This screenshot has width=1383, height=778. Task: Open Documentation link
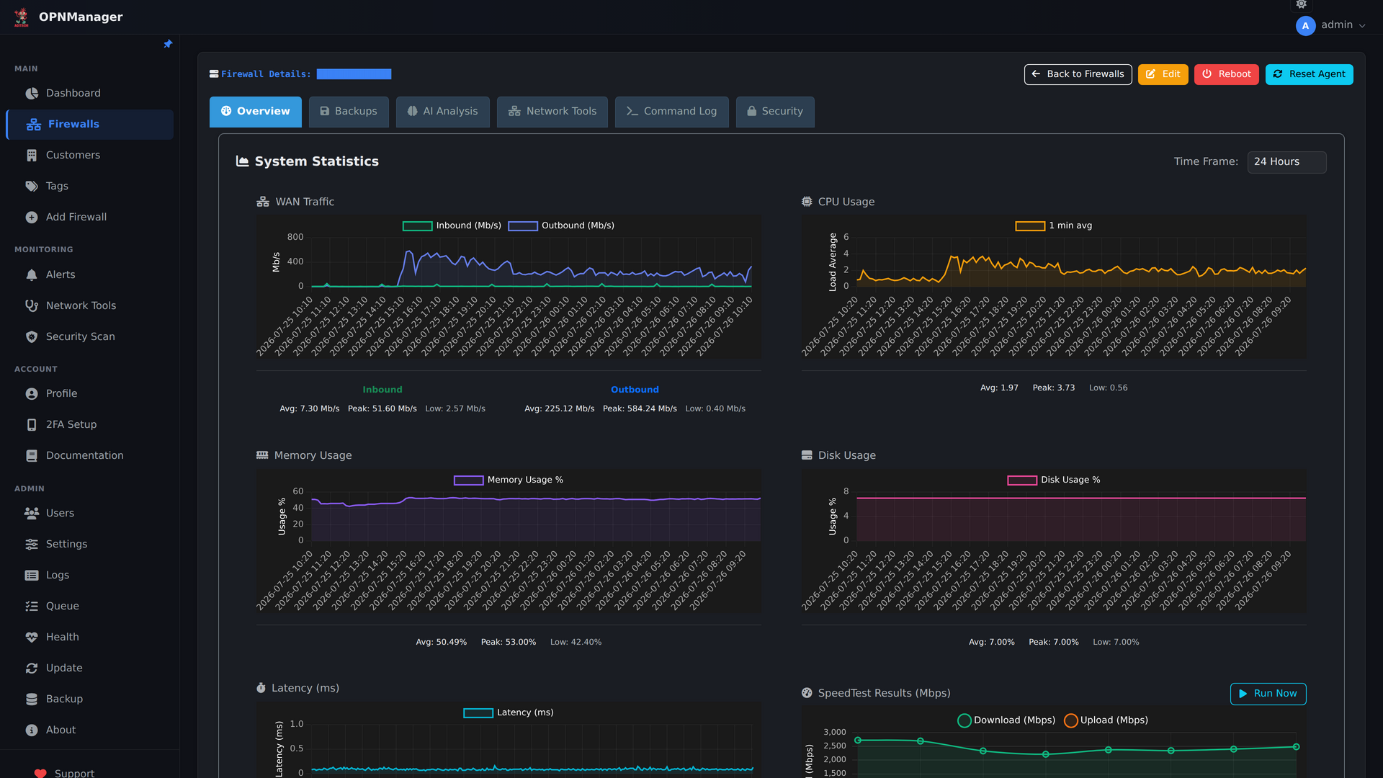(89, 455)
